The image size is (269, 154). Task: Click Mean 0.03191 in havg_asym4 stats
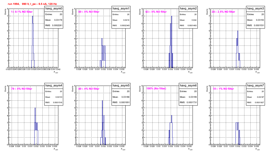54,97
